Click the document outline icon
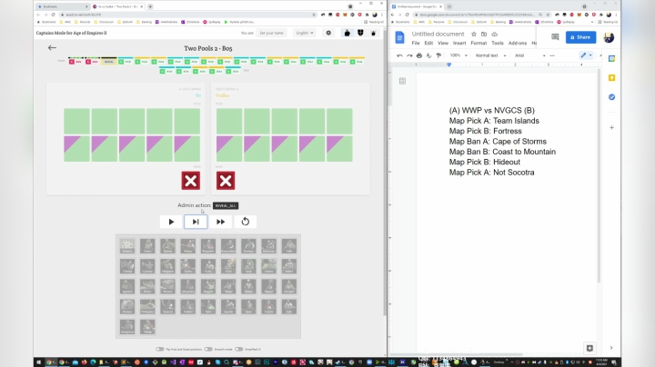The image size is (655, 367). (x=402, y=81)
